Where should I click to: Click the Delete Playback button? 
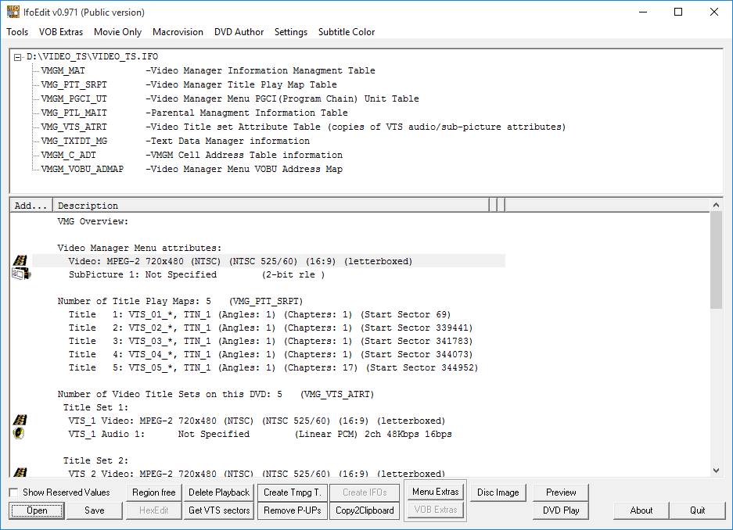219,492
